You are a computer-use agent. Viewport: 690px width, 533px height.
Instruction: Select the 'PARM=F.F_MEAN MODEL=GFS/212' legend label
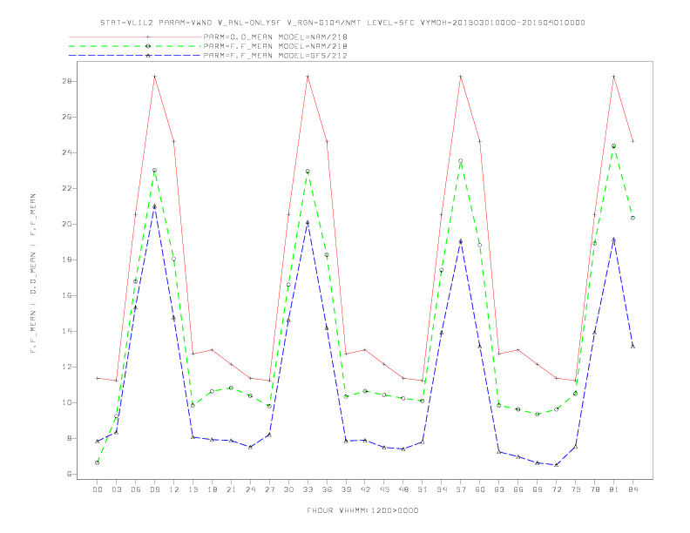pyautogui.click(x=275, y=56)
